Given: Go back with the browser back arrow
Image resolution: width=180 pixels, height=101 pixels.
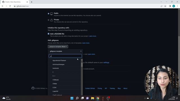Looking at the screenshot, I should coord(3,6).
